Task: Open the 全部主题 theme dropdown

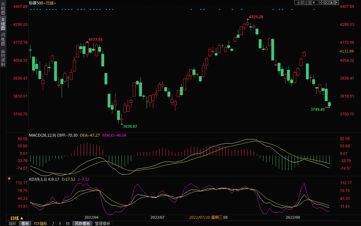Action: tap(305, 3)
